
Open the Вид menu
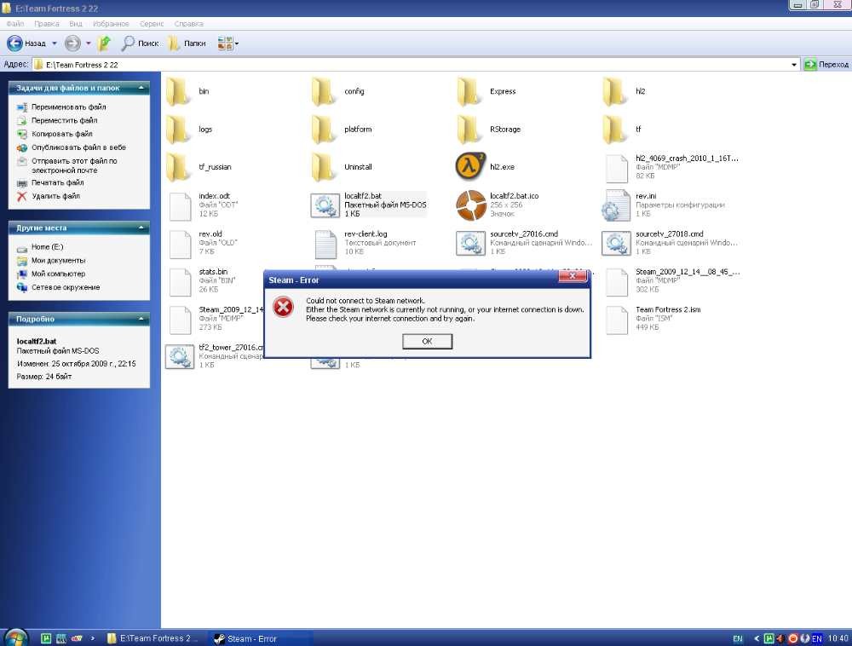pyautogui.click(x=76, y=24)
